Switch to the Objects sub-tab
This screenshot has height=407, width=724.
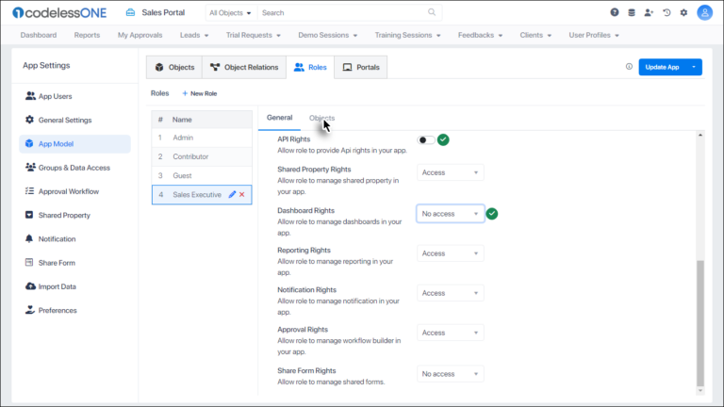click(321, 118)
